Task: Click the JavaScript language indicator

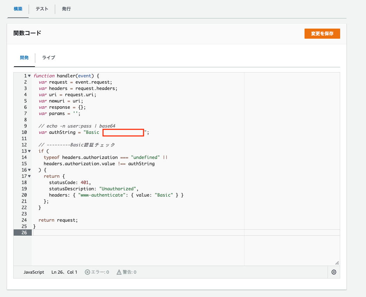Action: click(x=34, y=272)
